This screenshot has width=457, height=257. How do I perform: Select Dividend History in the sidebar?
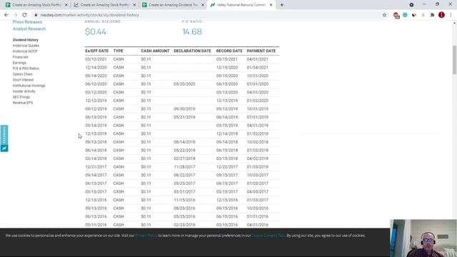pyautogui.click(x=26, y=40)
